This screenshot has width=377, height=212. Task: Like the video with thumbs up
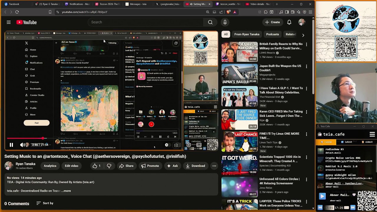click(97, 166)
